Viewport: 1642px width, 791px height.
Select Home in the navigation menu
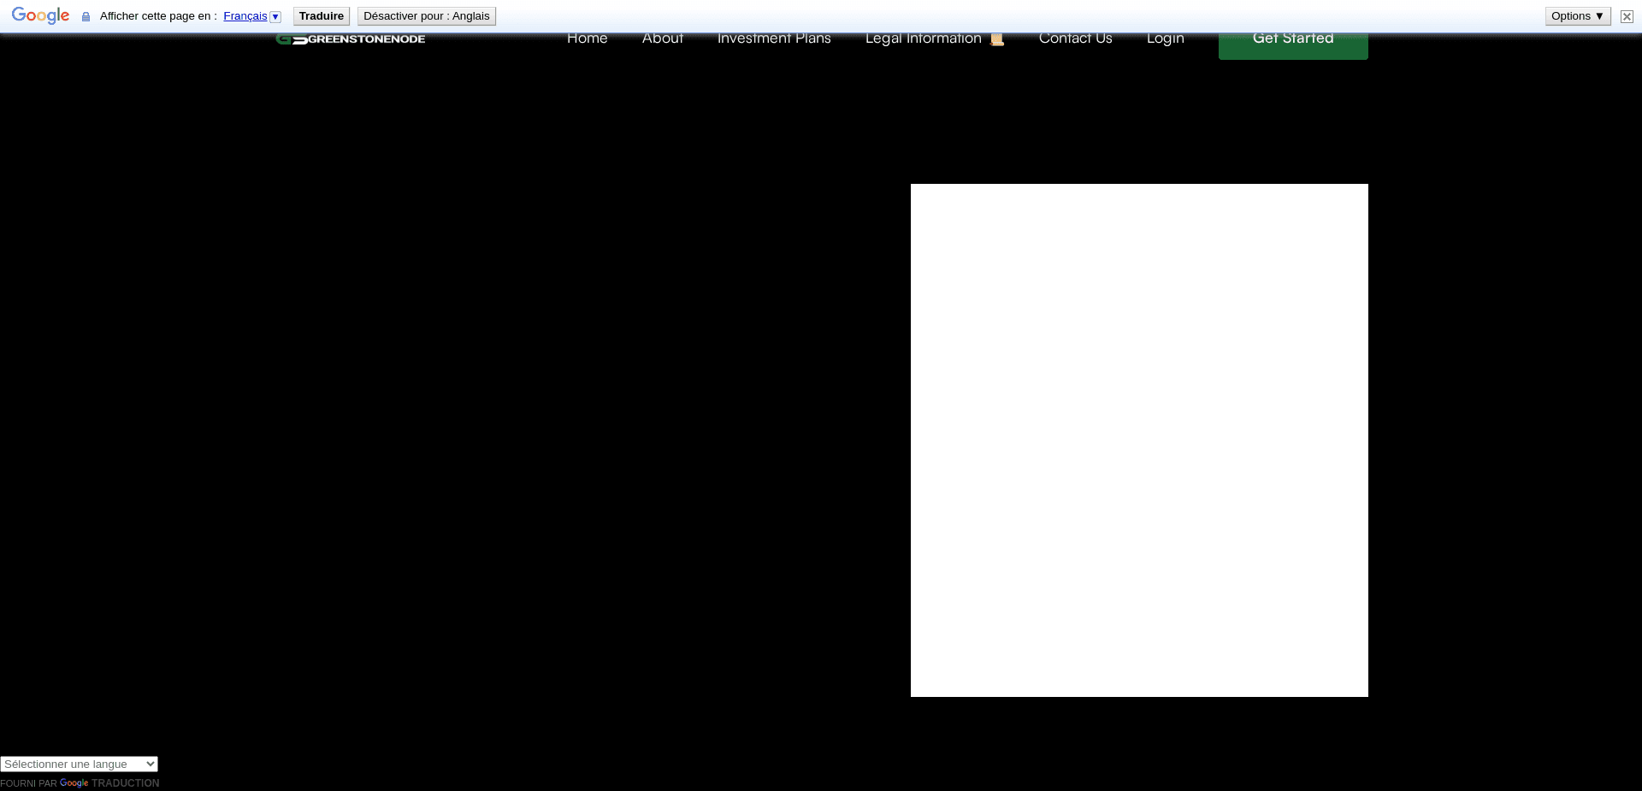(x=587, y=38)
